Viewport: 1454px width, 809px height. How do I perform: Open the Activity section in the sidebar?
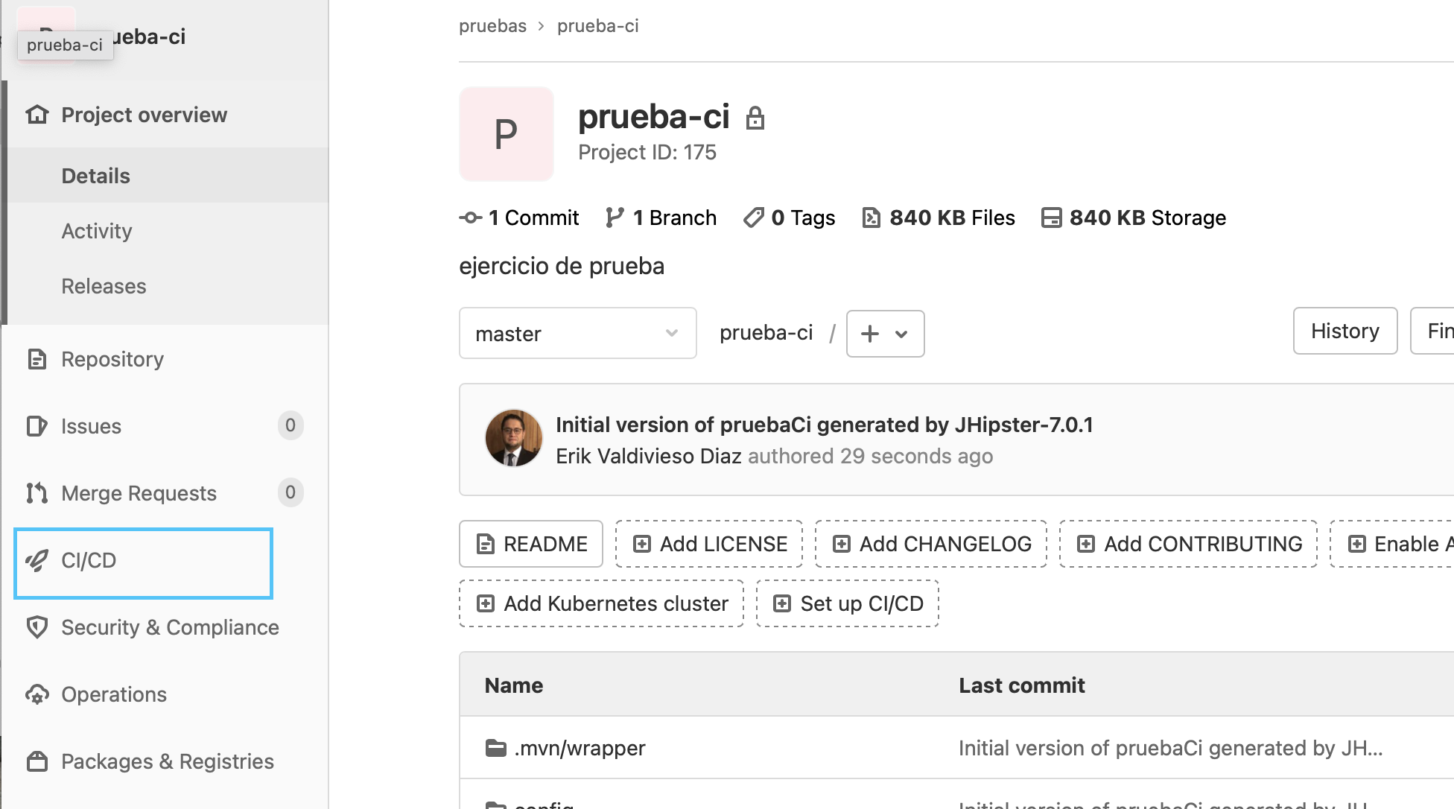pos(97,231)
